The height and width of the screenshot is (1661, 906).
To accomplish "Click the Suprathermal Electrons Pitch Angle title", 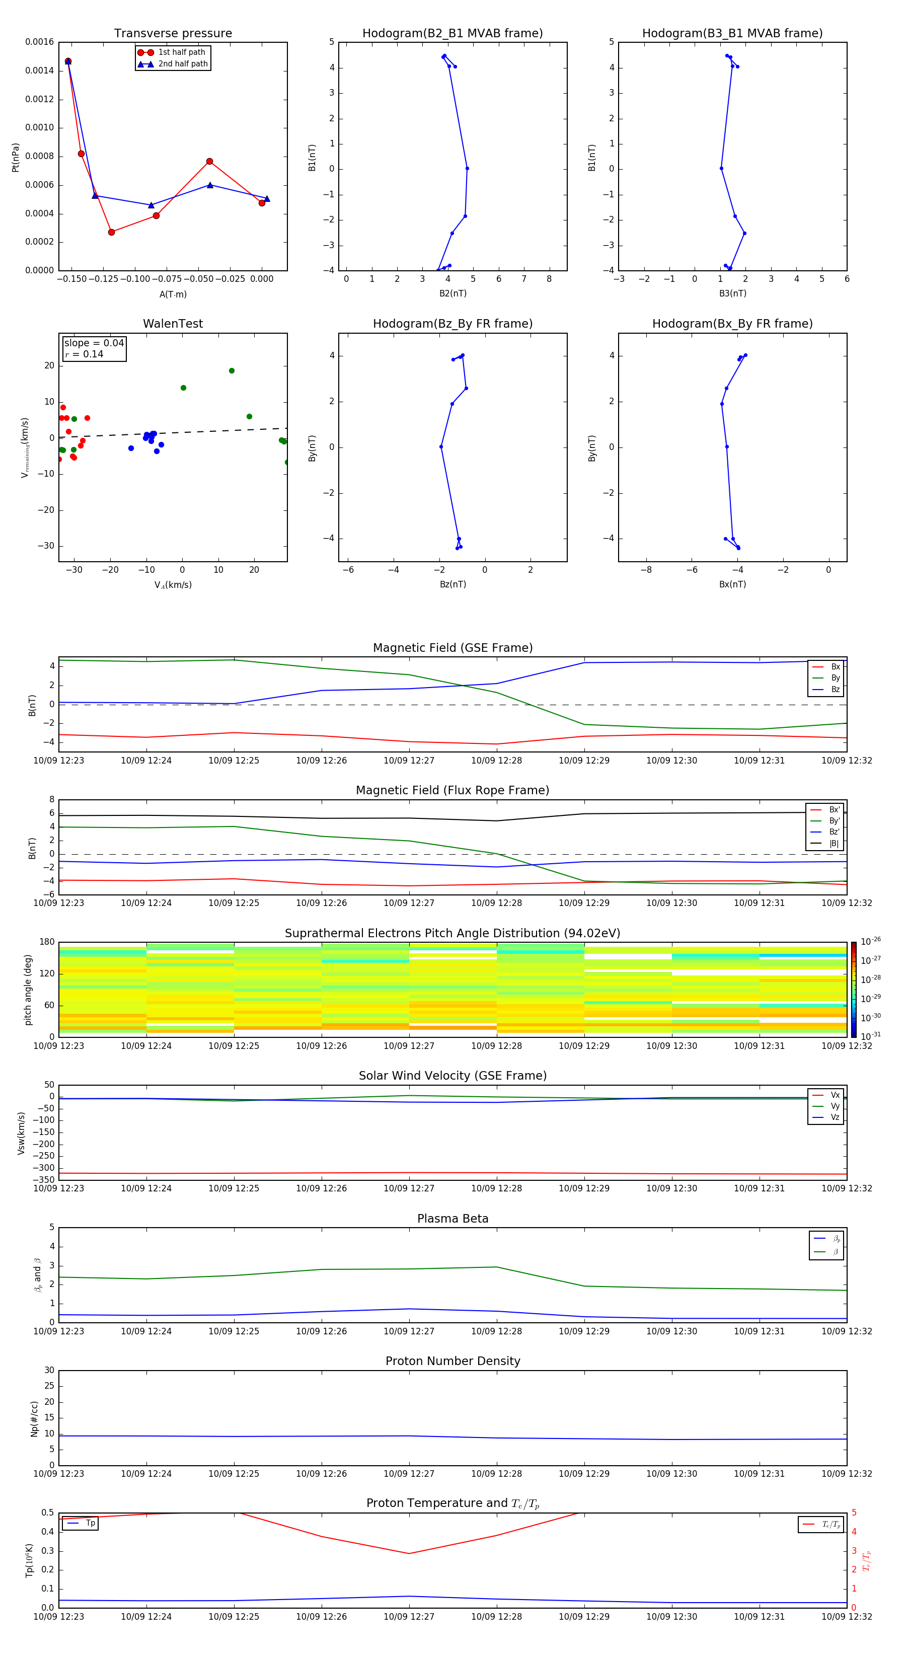I will click(x=452, y=934).
